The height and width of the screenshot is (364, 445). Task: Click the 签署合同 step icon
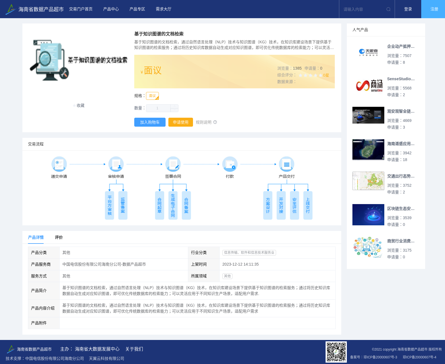point(173,164)
